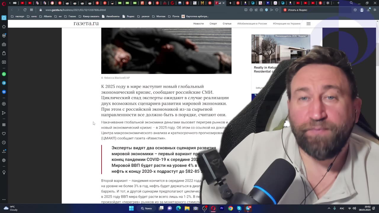Open the Статьи section
The image size is (379, 213).
pyautogui.click(x=227, y=24)
